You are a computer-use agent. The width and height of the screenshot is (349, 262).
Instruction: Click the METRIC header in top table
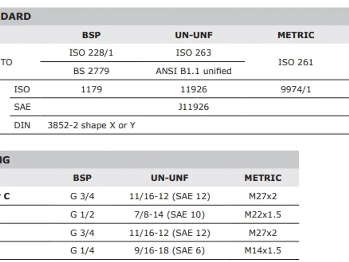(296, 35)
